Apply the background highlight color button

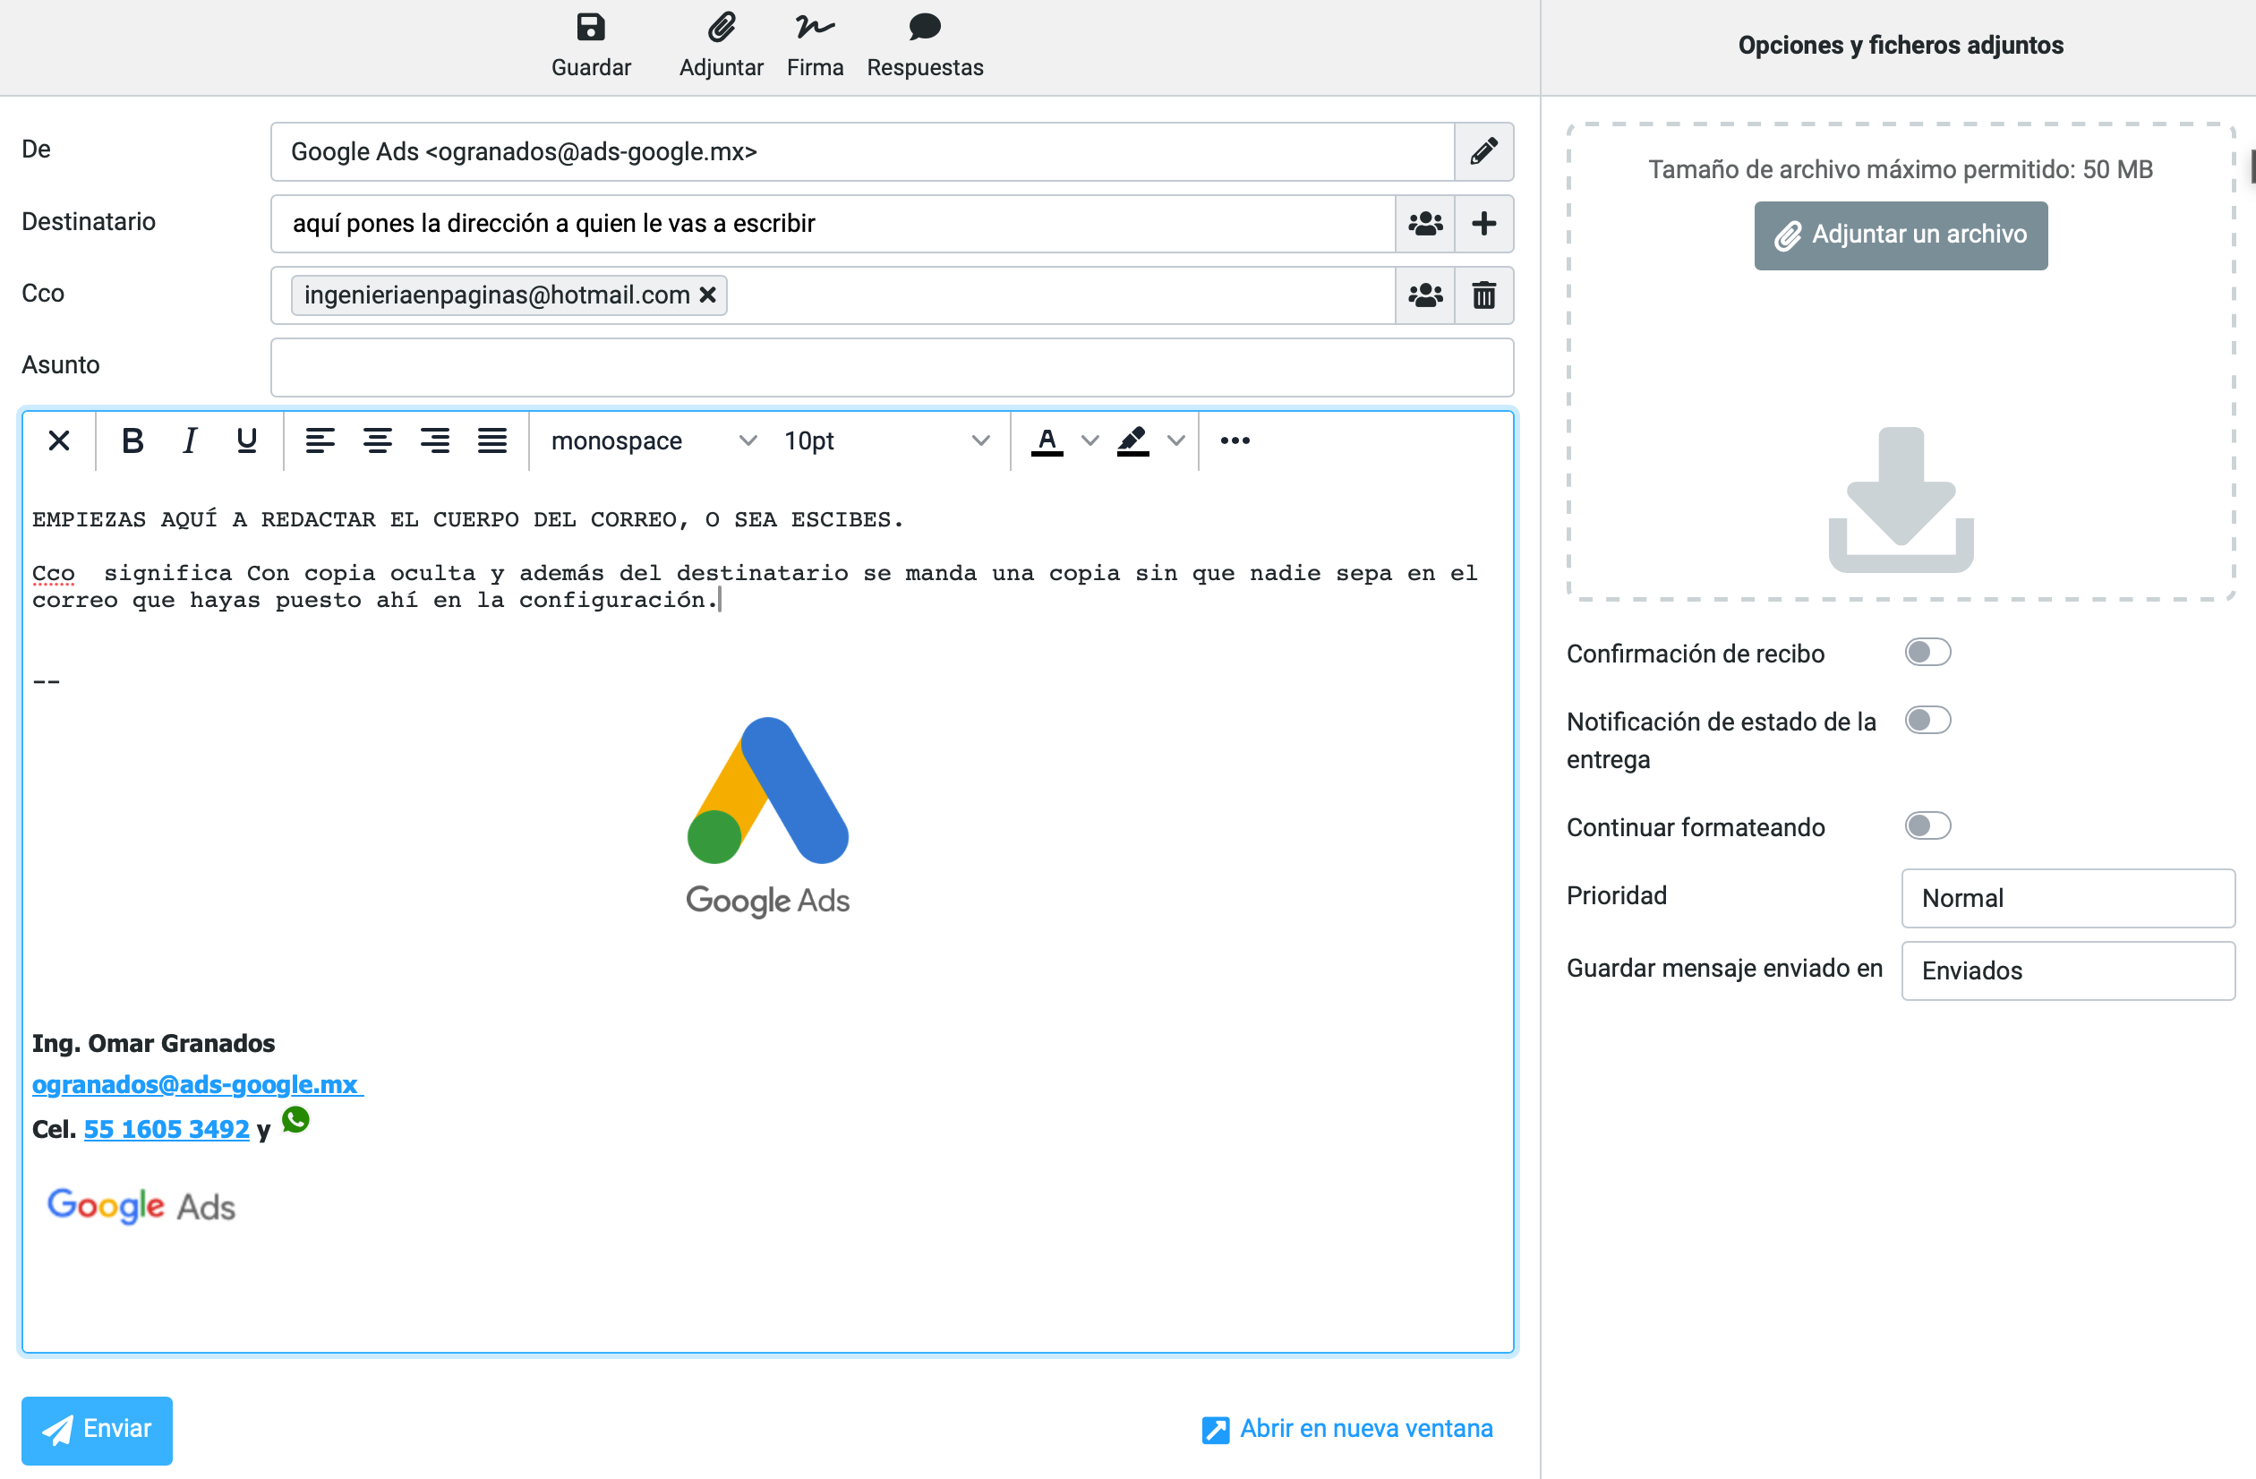pos(1132,440)
